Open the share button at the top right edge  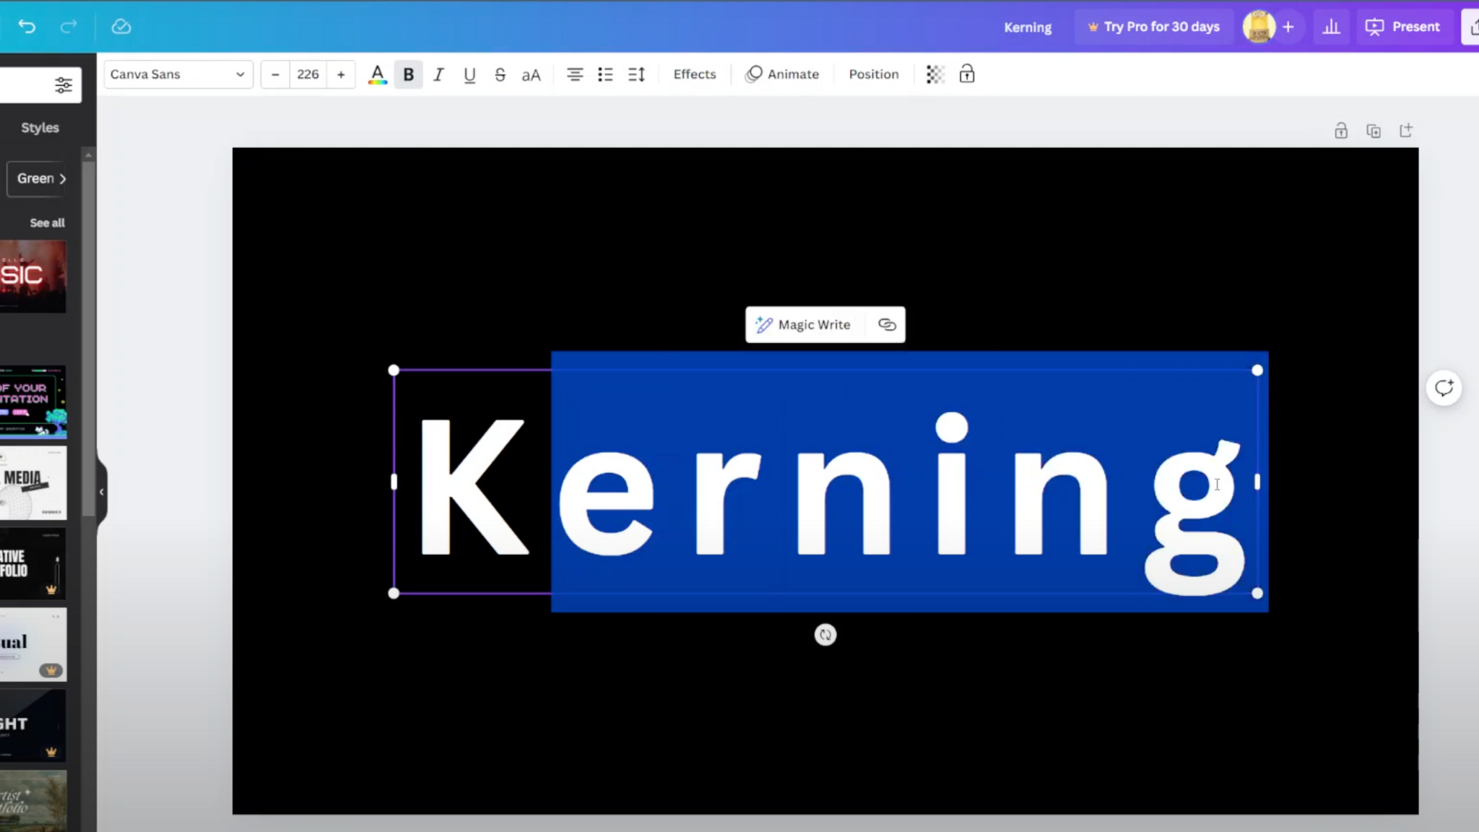pyautogui.click(x=1472, y=27)
